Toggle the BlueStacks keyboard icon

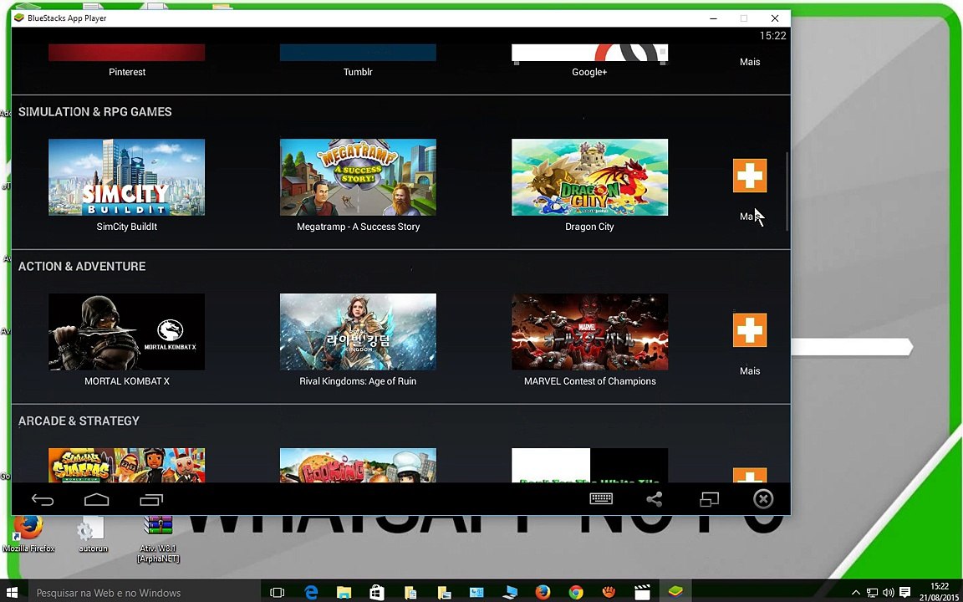pos(601,499)
